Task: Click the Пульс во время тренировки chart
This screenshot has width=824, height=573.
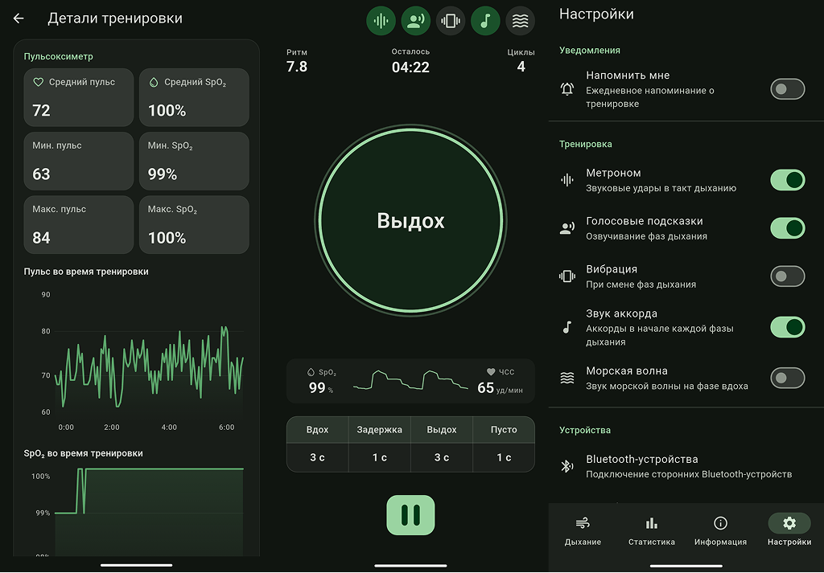Action: [x=142, y=362]
